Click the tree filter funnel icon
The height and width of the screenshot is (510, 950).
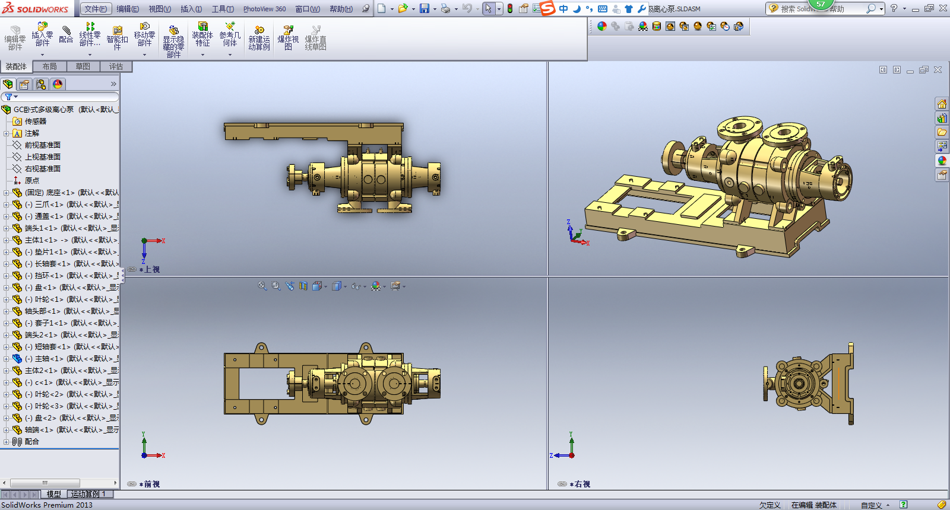[9, 97]
